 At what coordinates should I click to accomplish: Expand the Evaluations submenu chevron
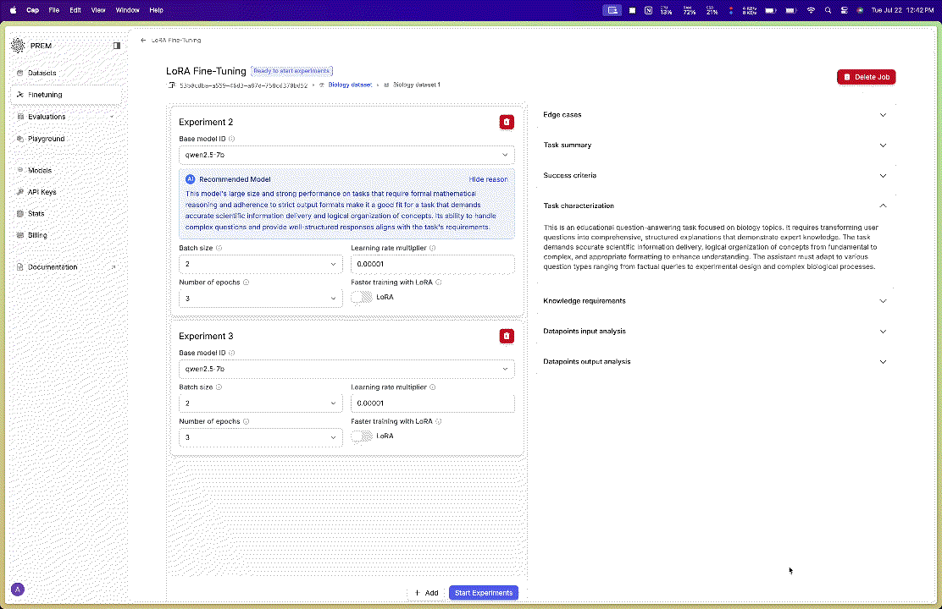click(112, 117)
